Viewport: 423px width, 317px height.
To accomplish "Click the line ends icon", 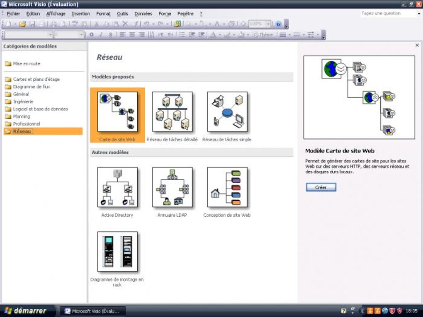I will point(311,34).
